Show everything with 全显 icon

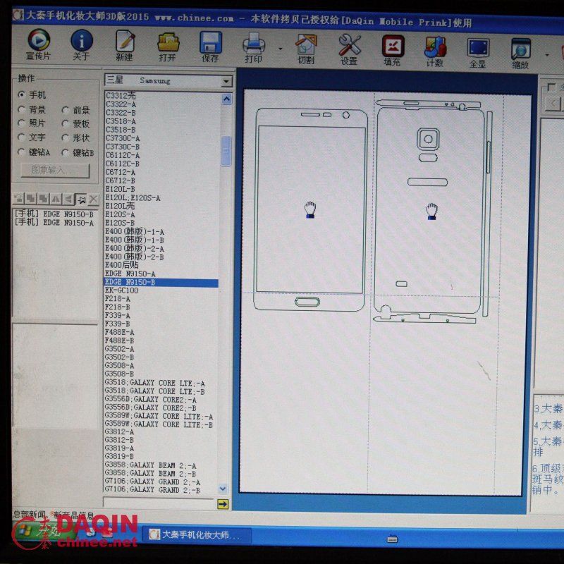(478, 52)
